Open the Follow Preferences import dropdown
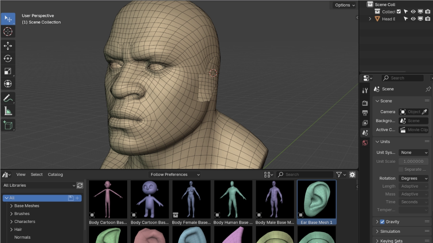Viewport: 433px width, 243px height. [175, 174]
